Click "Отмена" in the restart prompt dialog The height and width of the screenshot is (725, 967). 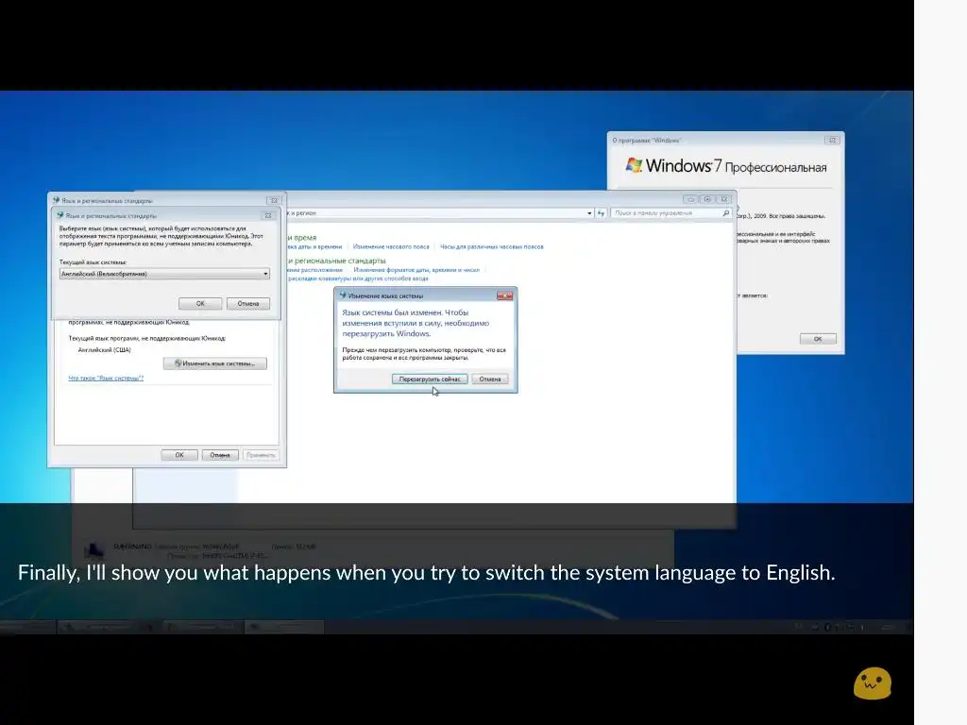pyautogui.click(x=490, y=379)
